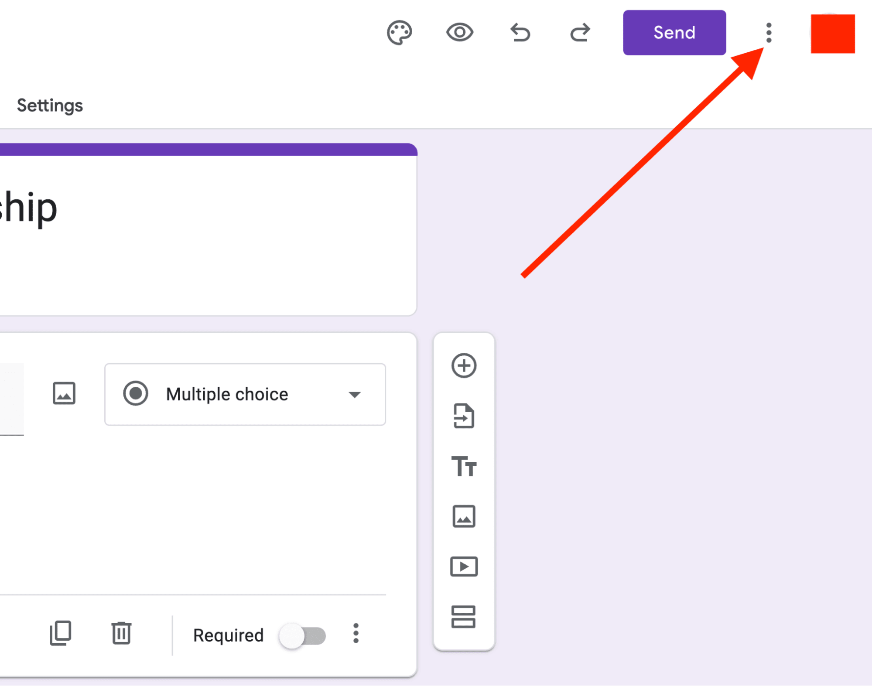This screenshot has height=686, width=872.
Task: Add a new question
Action: pos(464,366)
